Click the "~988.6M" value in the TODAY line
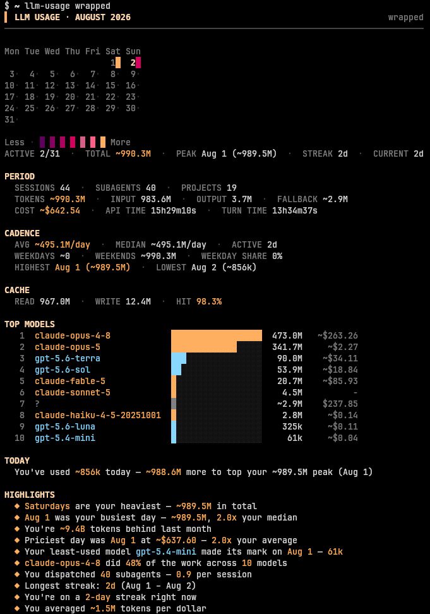 click(164, 472)
